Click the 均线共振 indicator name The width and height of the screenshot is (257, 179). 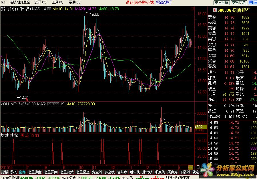point(9,136)
